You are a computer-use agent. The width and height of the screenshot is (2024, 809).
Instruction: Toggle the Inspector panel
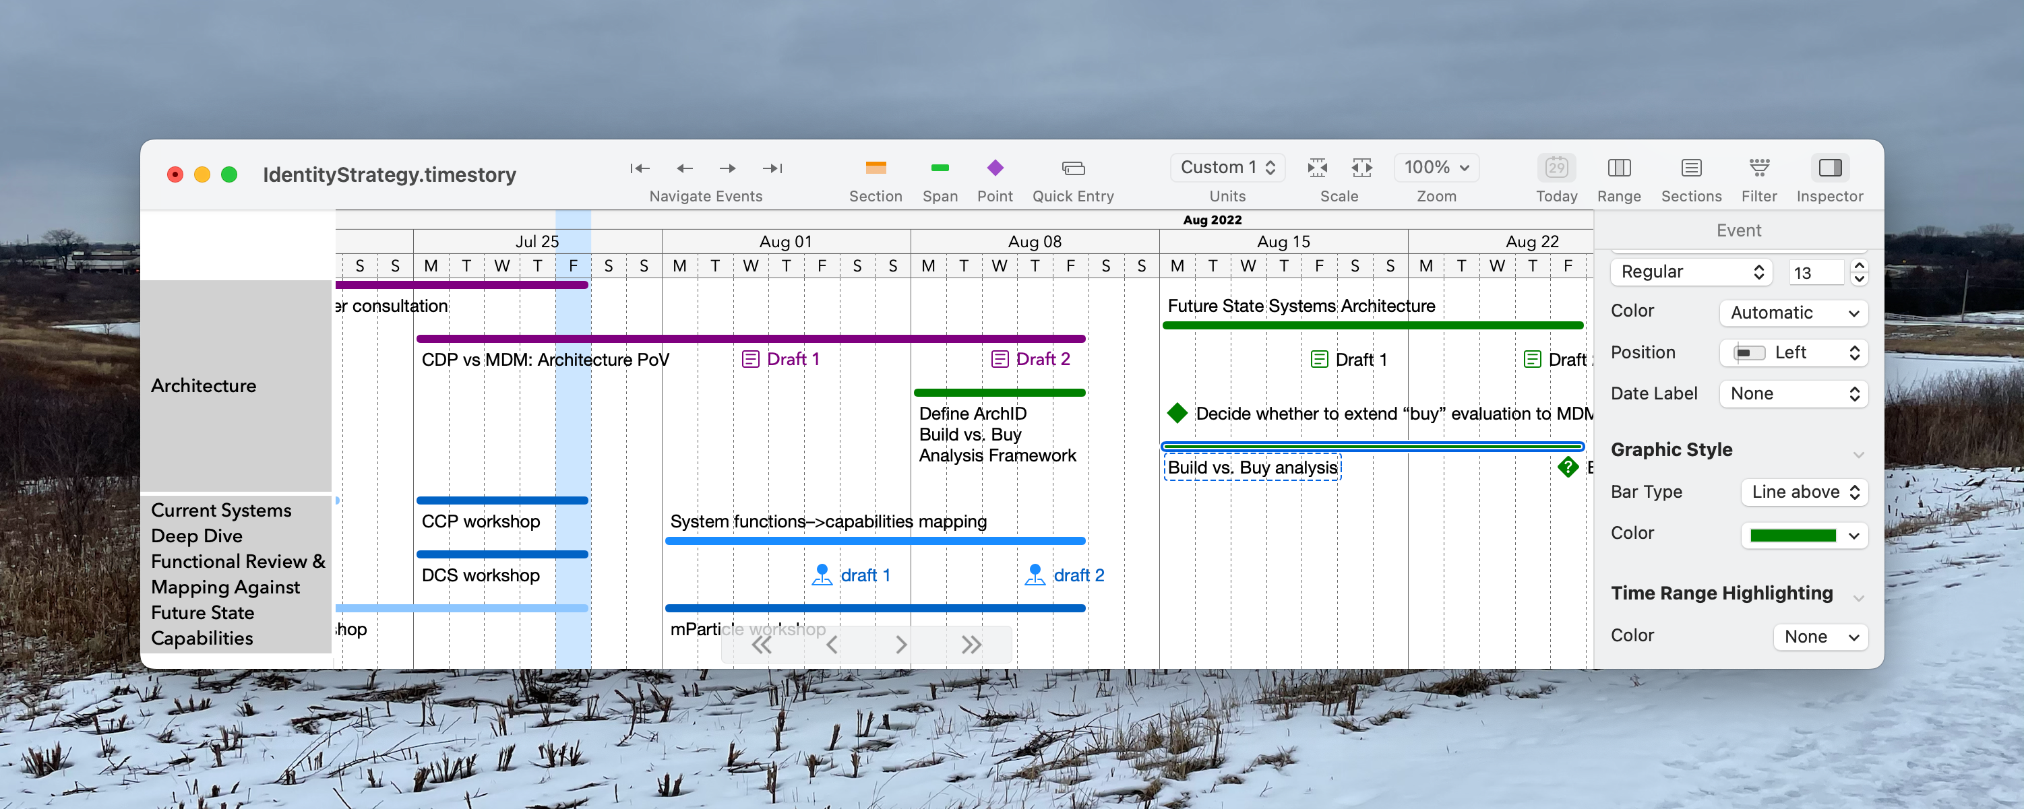1830,168
